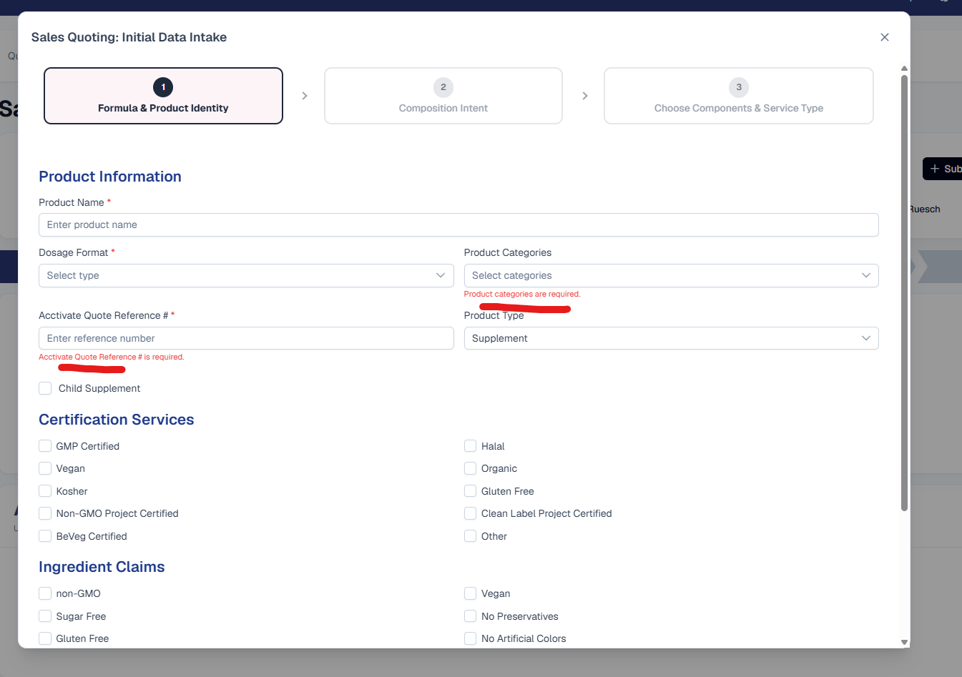Image resolution: width=962 pixels, height=677 pixels.
Task: Click the Dosage Format dropdown chevron
Action: pos(441,275)
